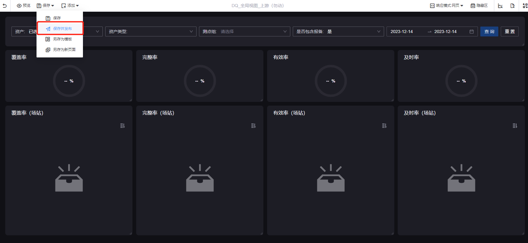Open the 响应模式:网页 dropdown
The image size is (528, 243).
[447, 6]
